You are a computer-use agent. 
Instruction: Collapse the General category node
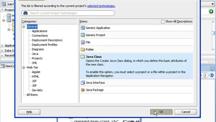click(24, 26)
